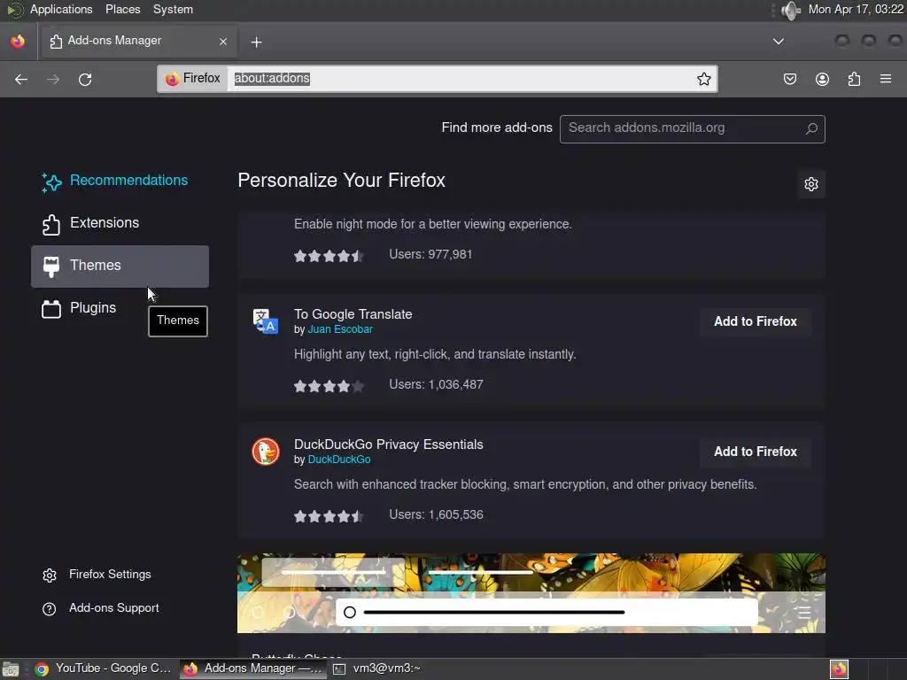The width and height of the screenshot is (907, 680).
Task: Click the Firefox logo left of the tab
Action: pyautogui.click(x=18, y=41)
